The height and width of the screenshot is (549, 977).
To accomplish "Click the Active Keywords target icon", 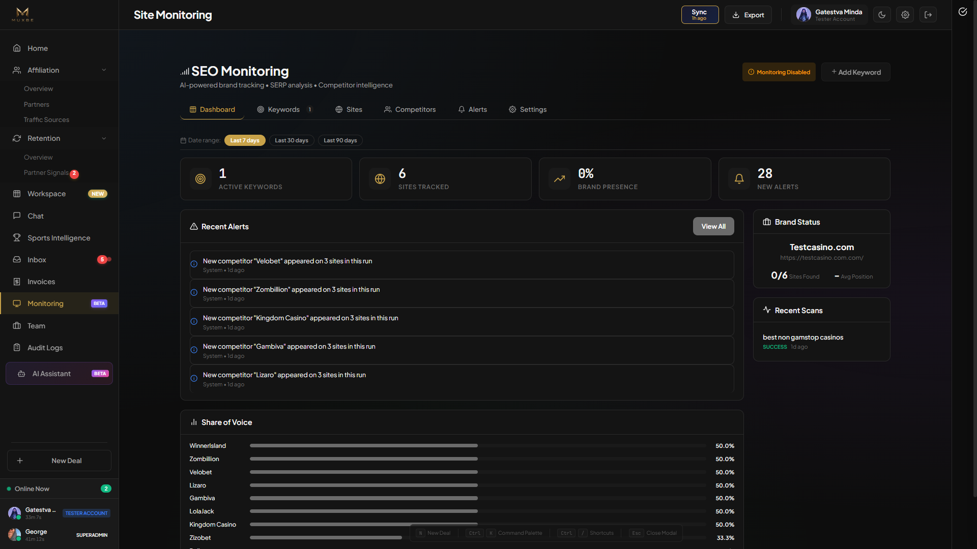I will tap(200, 179).
